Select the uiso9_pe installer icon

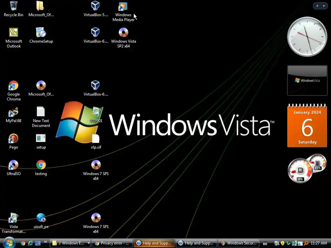point(41,221)
